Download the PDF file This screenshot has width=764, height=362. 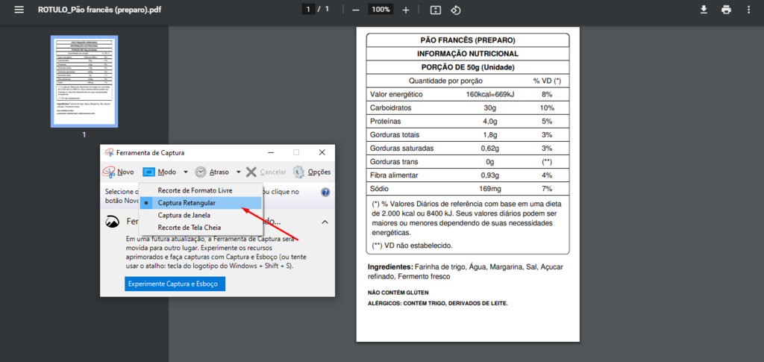click(704, 10)
